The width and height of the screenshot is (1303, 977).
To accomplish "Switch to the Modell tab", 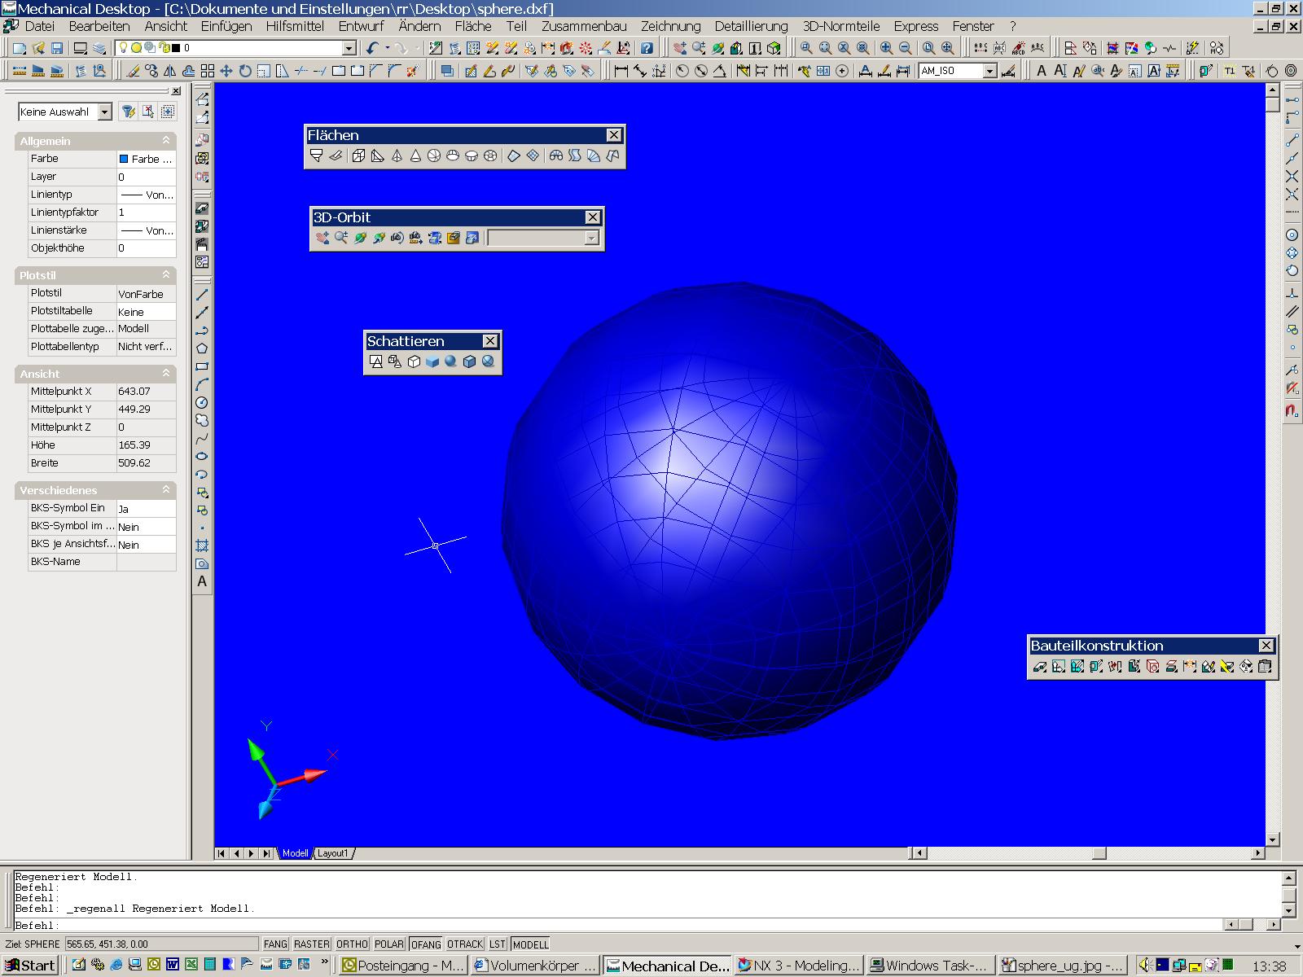I will tap(295, 853).
